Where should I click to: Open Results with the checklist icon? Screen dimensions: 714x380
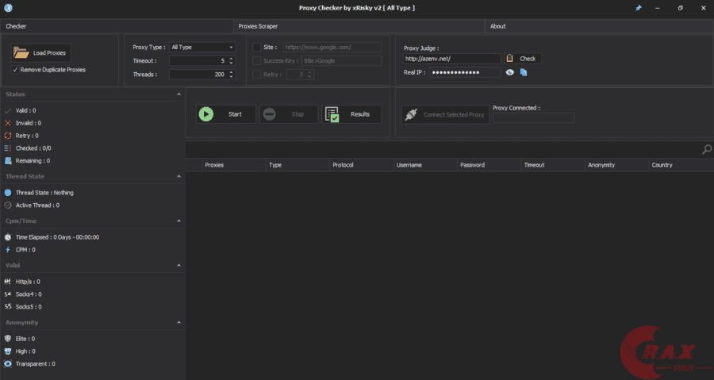(x=332, y=114)
